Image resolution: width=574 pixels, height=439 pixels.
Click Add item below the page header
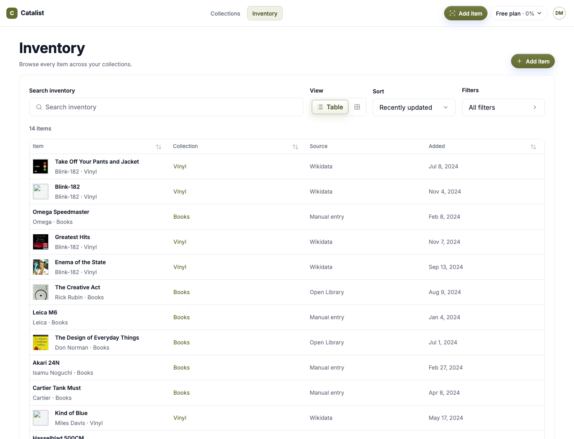[x=533, y=61]
